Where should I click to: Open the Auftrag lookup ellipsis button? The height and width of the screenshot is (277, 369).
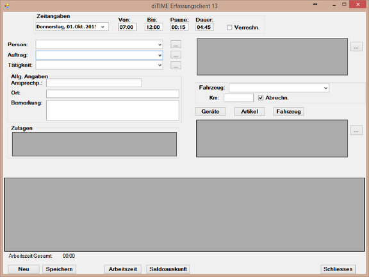pyautogui.click(x=176, y=55)
